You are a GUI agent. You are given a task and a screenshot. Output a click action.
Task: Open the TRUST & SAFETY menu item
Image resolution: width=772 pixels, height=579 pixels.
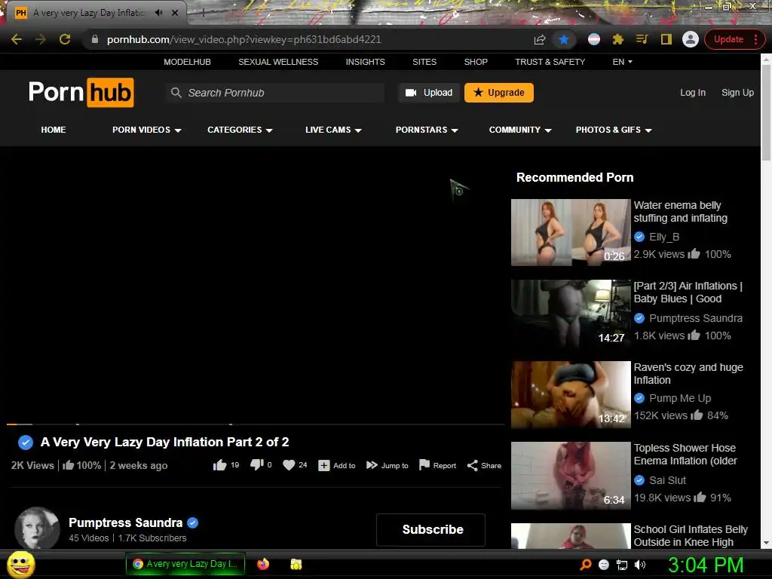tap(550, 62)
